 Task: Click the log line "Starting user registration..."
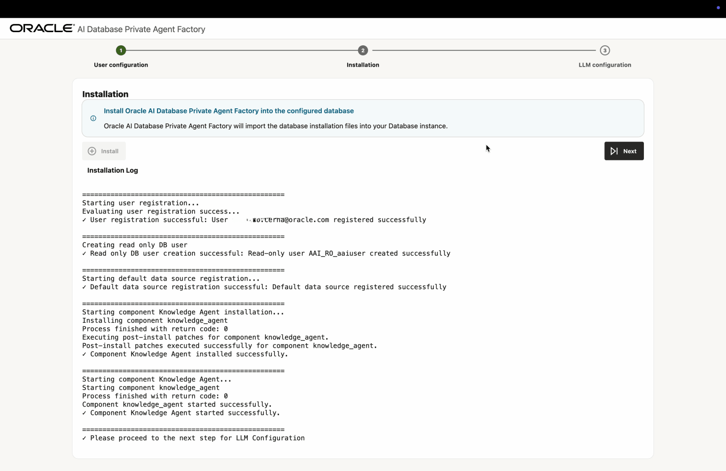[x=141, y=203]
